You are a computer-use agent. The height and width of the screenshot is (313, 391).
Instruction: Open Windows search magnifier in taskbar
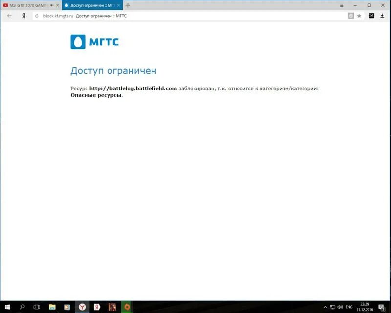22,307
